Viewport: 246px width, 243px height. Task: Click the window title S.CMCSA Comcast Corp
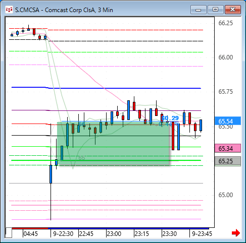(64, 10)
